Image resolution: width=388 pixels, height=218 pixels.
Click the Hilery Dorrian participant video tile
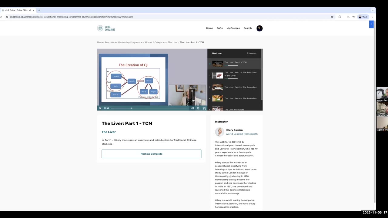click(x=382, y=109)
